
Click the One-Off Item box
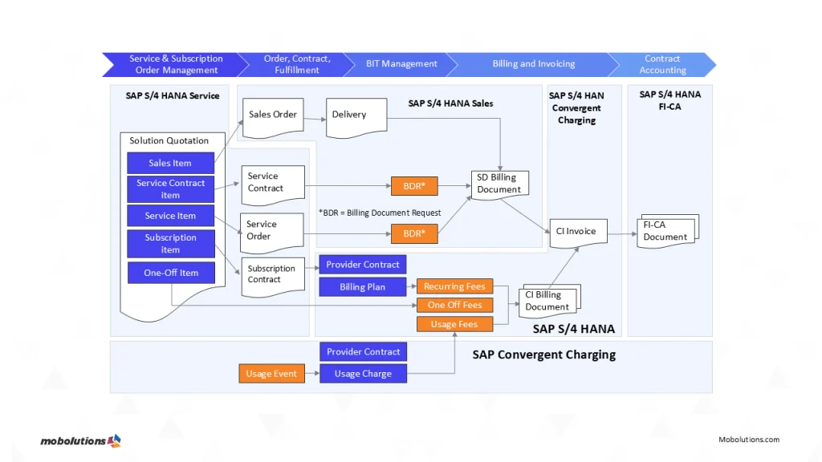(171, 273)
